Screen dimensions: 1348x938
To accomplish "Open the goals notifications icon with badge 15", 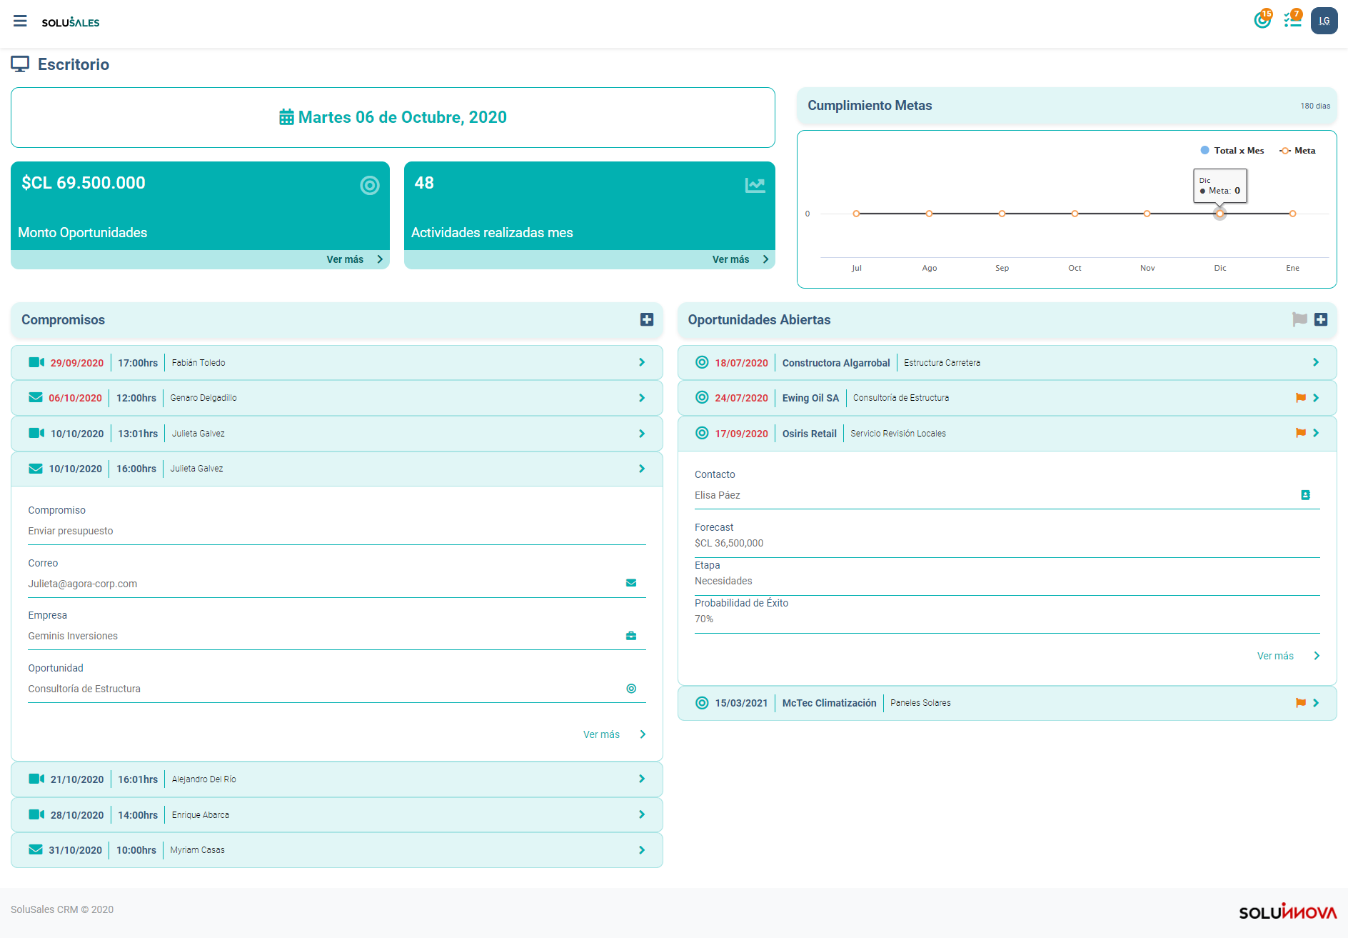I will tap(1262, 20).
